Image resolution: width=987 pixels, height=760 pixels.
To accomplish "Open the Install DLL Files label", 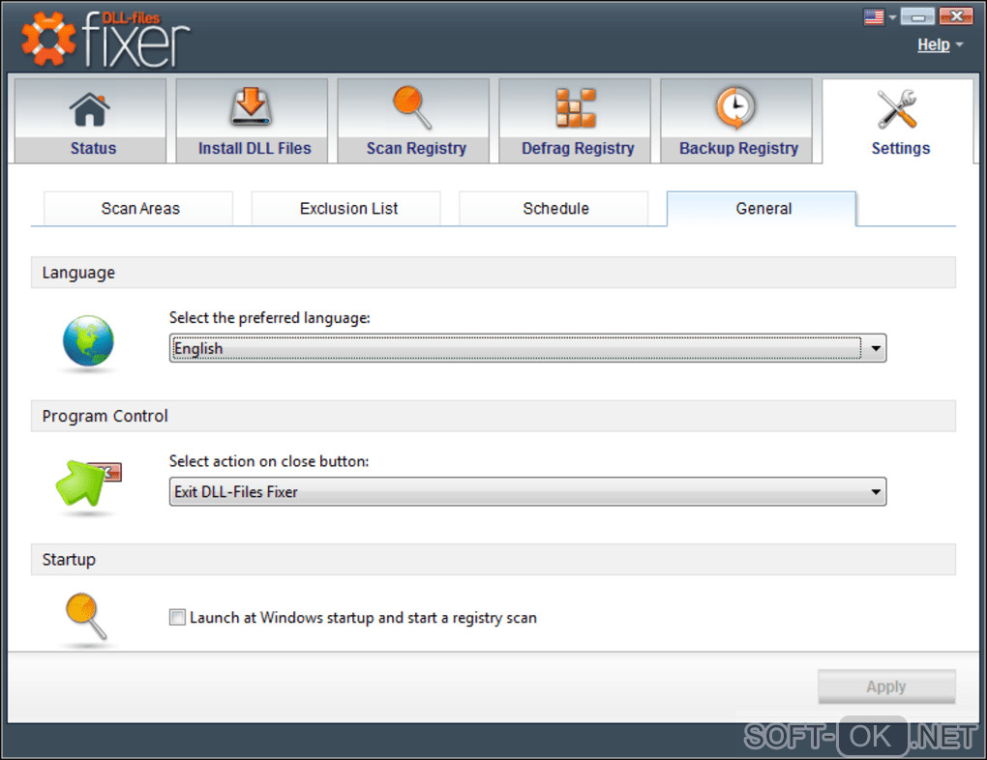I will [254, 149].
